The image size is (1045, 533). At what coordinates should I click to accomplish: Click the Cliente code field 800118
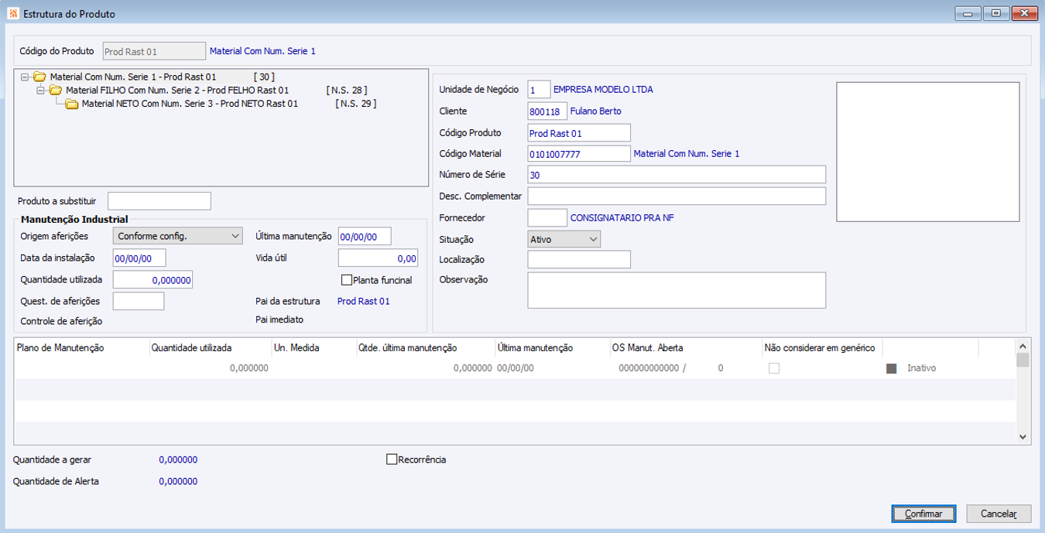(547, 111)
